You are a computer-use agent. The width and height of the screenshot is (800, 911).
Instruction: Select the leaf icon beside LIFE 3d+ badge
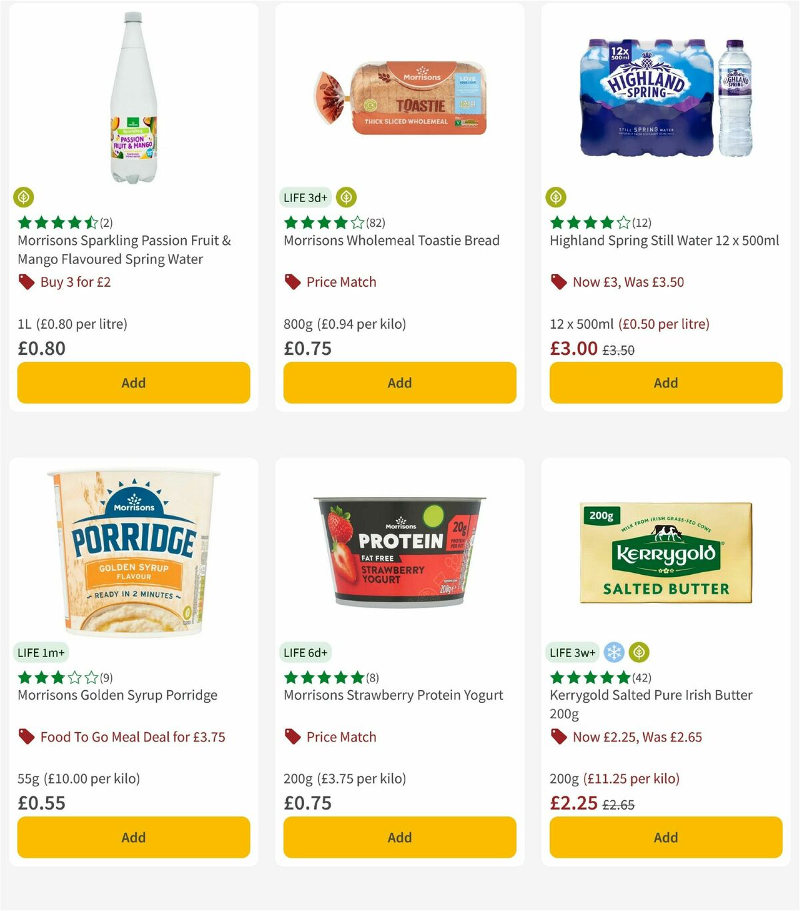click(346, 197)
